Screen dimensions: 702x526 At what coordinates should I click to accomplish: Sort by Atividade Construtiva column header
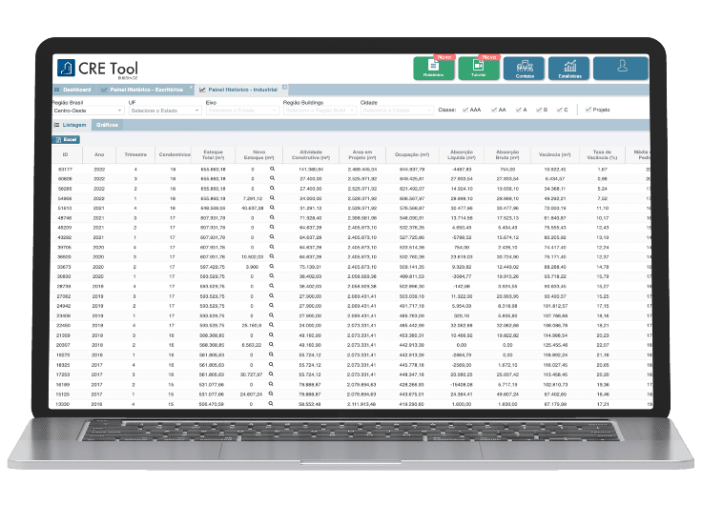[x=311, y=154]
